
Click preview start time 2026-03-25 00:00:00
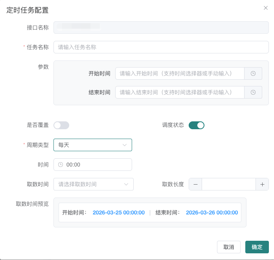pos(119,212)
